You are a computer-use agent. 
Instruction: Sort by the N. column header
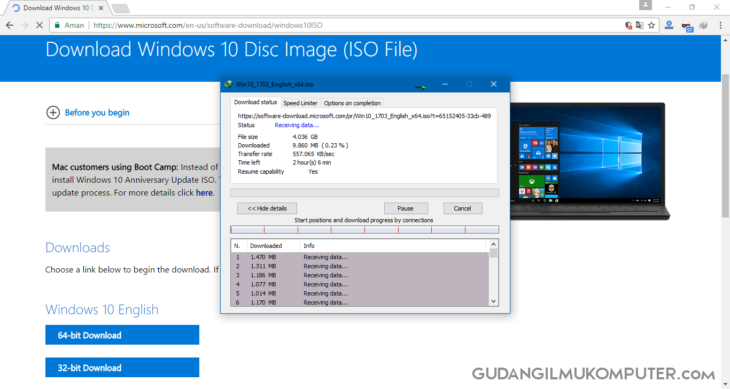(x=239, y=246)
